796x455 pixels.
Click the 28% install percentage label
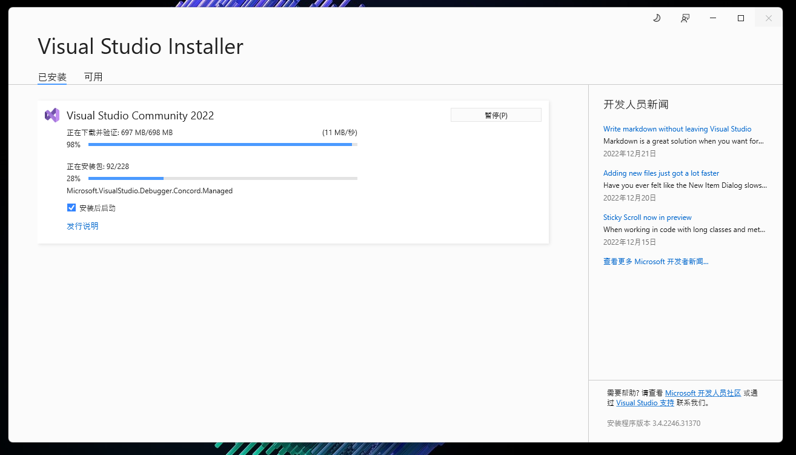point(73,179)
